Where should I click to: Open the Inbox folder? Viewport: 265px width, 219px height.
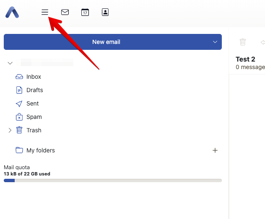[x=34, y=77]
